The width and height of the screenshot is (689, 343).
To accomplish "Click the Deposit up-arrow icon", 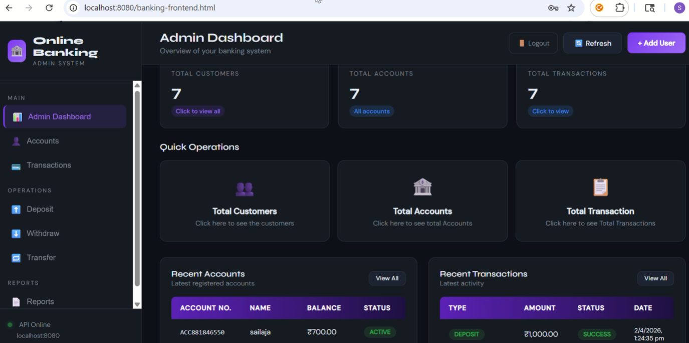I will tap(16, 210).
